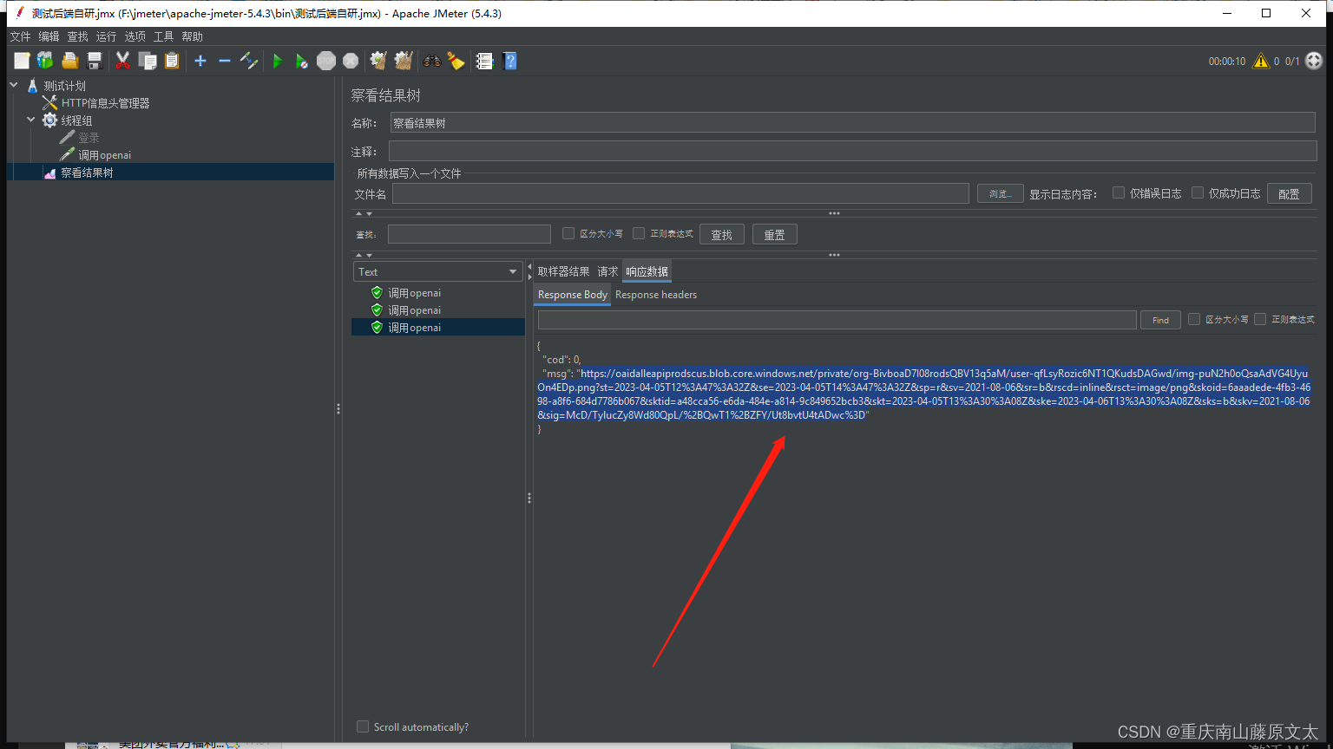This screenshot has width=1333, height=749.
Task: Click the 配置 configure button
Action: pos(1289,193)
